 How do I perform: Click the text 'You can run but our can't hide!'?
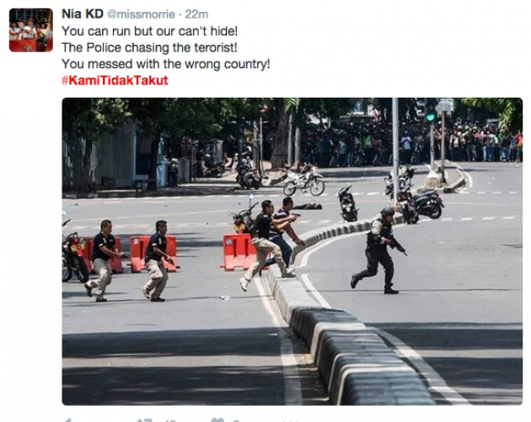coord(150,31)
